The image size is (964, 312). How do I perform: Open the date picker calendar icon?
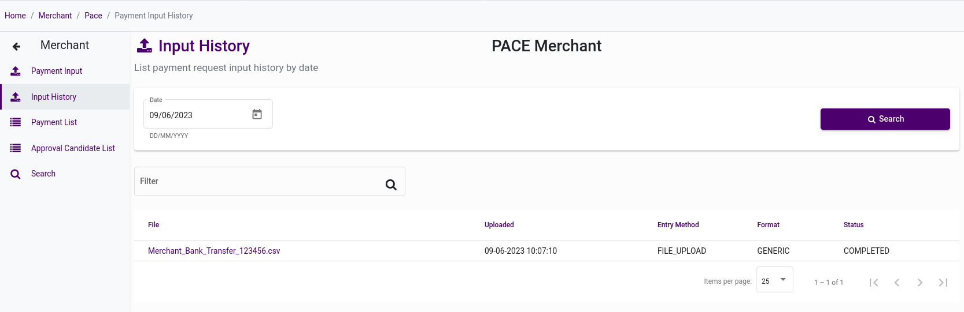click(x=257, y=114)
